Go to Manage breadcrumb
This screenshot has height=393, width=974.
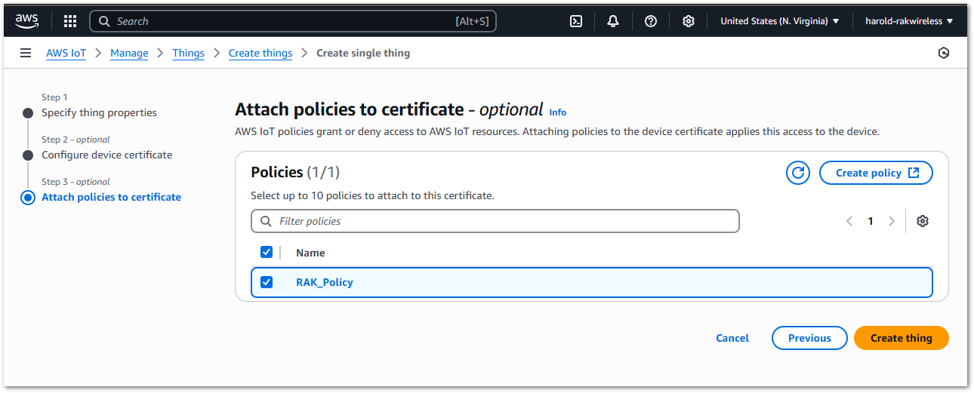pos(129,53)
